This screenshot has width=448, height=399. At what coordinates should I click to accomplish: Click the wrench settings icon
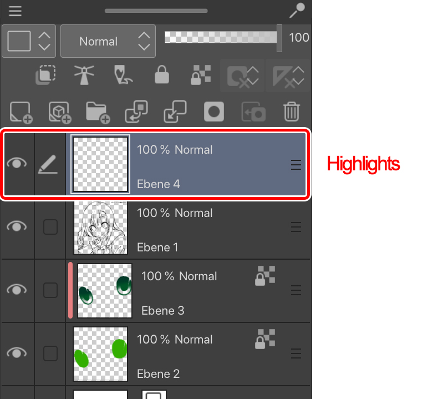pyautogui.click(x=297, y=11)
